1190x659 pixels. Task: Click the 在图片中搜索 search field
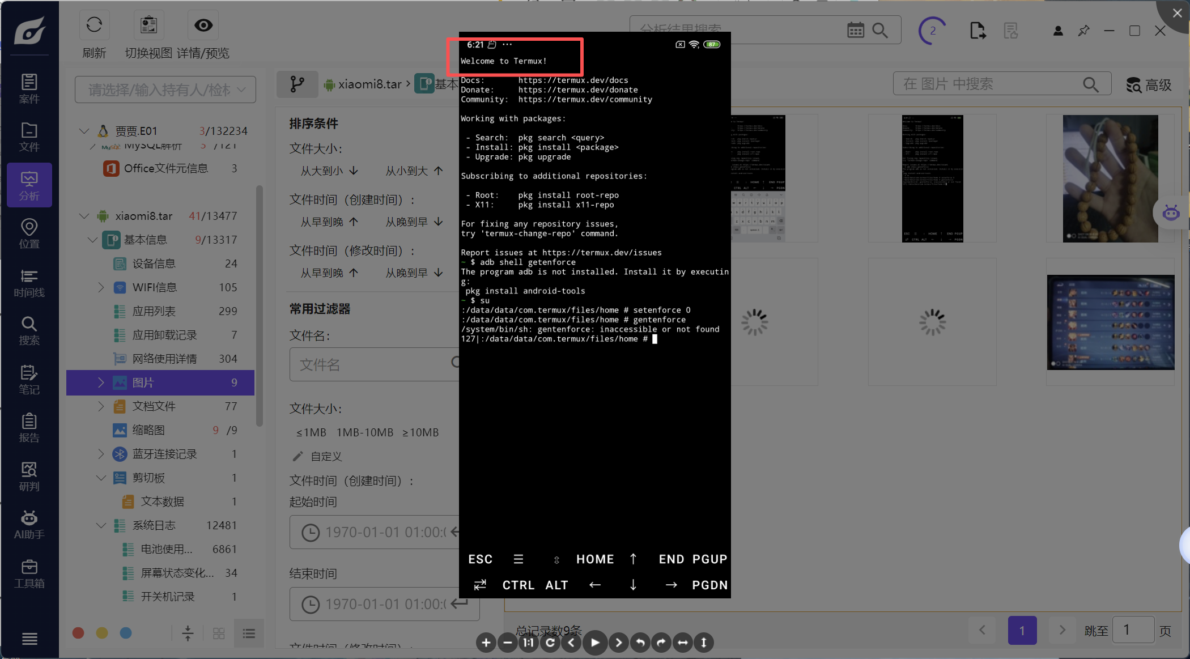point(1002,84)
